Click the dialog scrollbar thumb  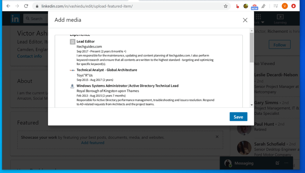(252, 47)
